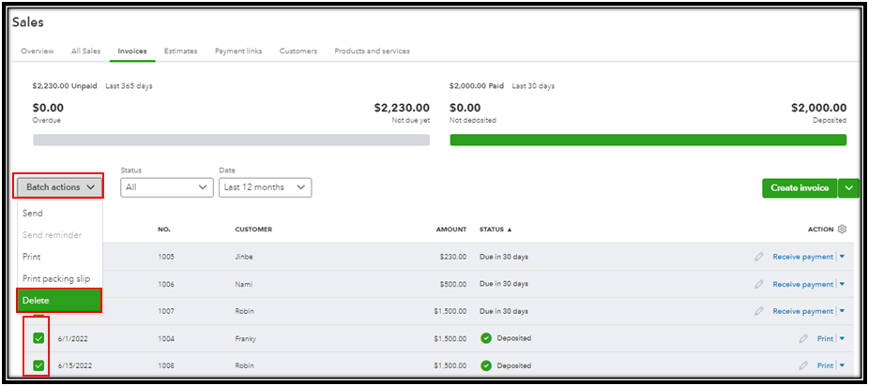Expand the Create invoice arrow menu
869x386 pixels.
849,188
